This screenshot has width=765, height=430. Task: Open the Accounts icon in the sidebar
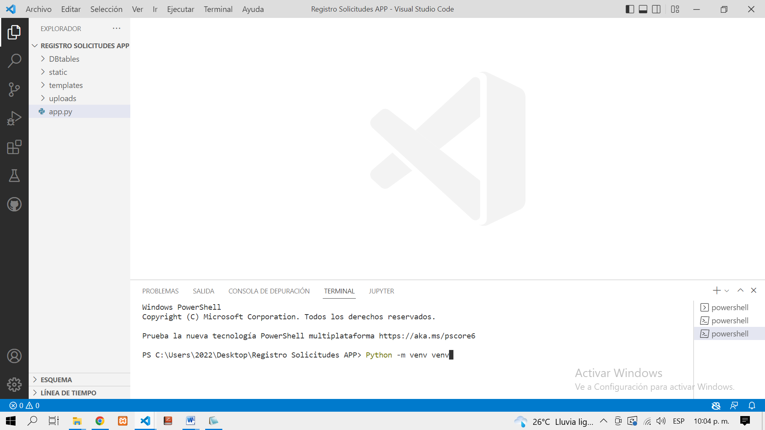(x=14, y=356)
